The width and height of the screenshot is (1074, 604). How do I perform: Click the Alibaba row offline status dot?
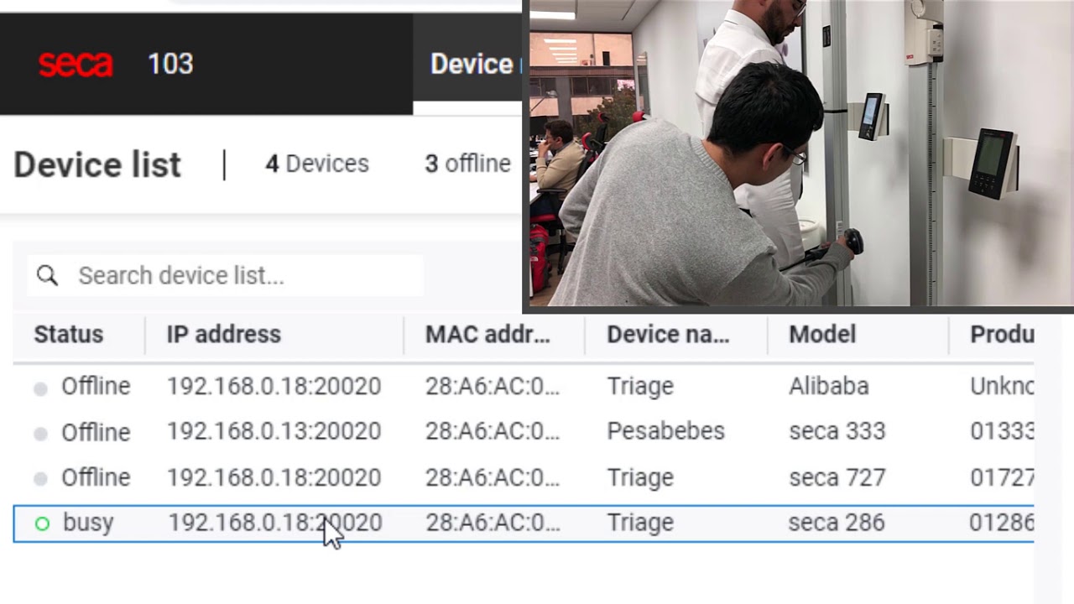pos(40,388)
